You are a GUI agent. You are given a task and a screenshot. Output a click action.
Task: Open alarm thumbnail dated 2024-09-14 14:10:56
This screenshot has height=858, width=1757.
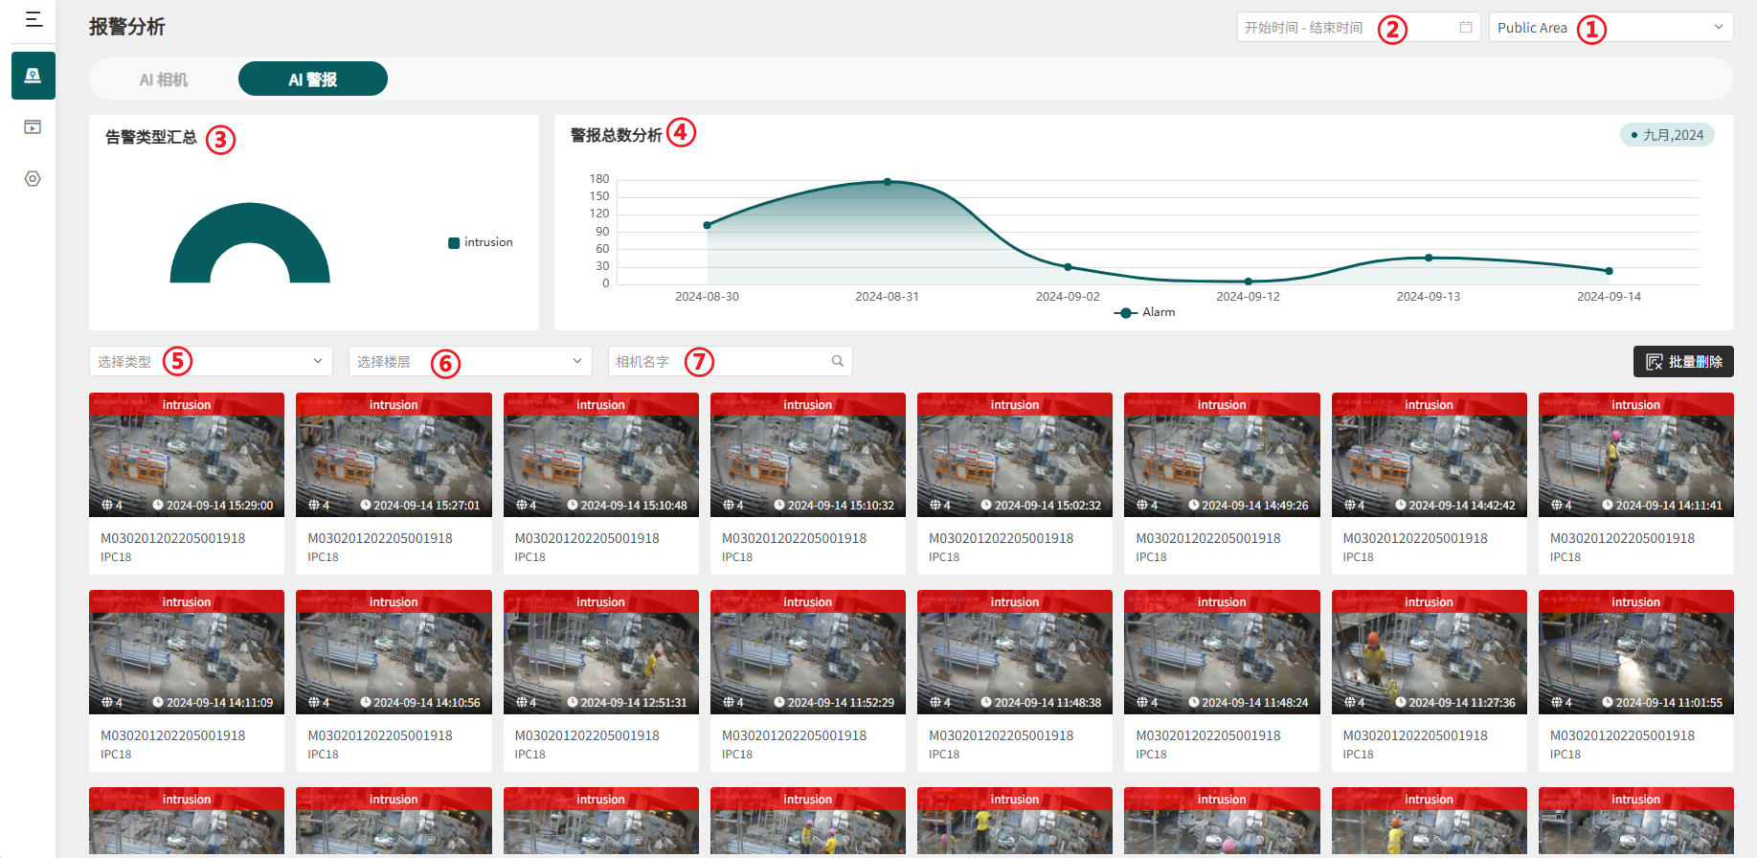click(x=394, y=652)
